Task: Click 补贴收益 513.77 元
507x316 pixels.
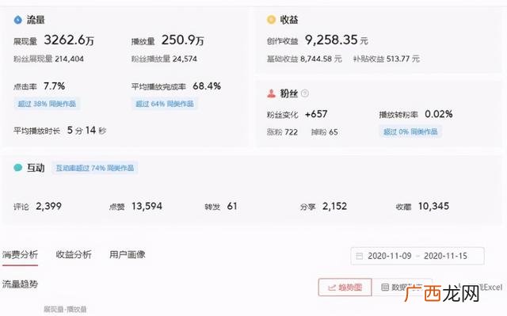Action: pyautogui.click(x=387, y=59)
